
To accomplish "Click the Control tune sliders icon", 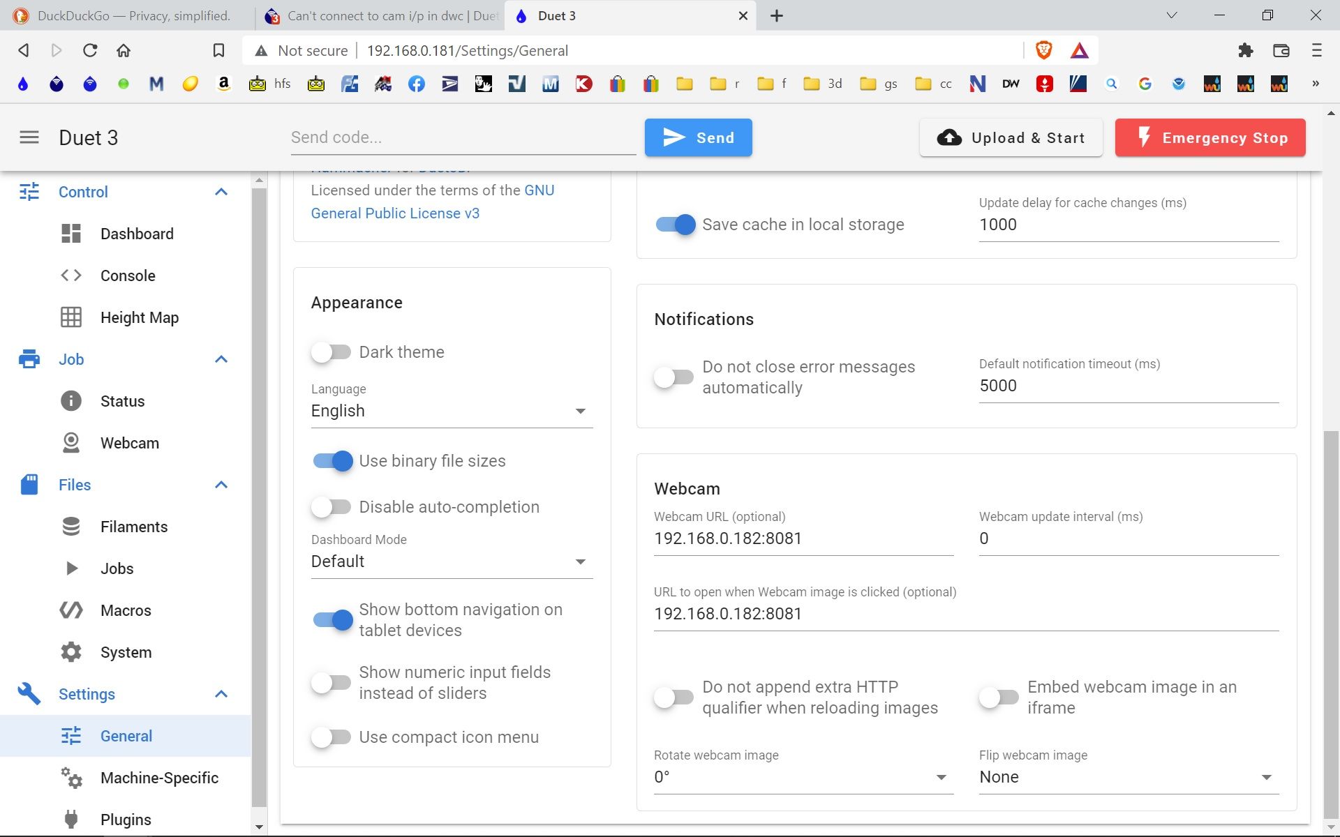I will pos(29,192).
